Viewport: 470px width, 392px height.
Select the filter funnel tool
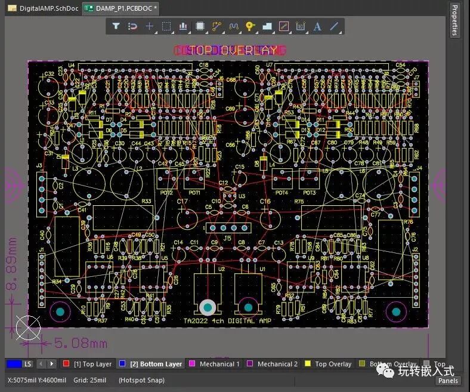116,26
